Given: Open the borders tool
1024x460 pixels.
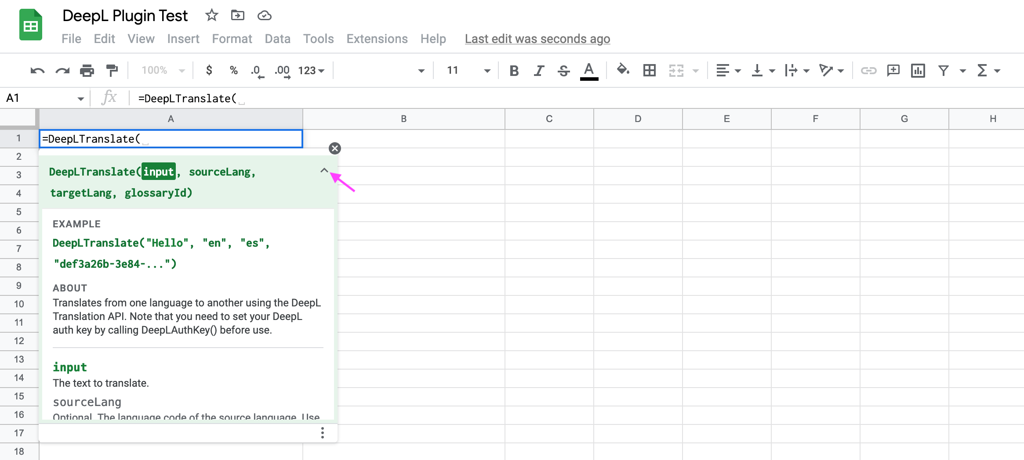Looking at the screenshot, I should coord(649,70).
